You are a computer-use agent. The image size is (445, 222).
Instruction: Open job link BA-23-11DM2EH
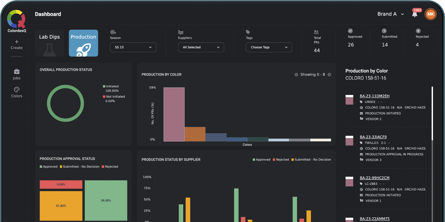pos(374,96)
